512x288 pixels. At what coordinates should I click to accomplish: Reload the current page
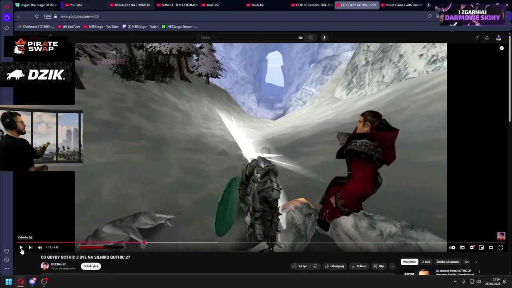tap(36, 16)
